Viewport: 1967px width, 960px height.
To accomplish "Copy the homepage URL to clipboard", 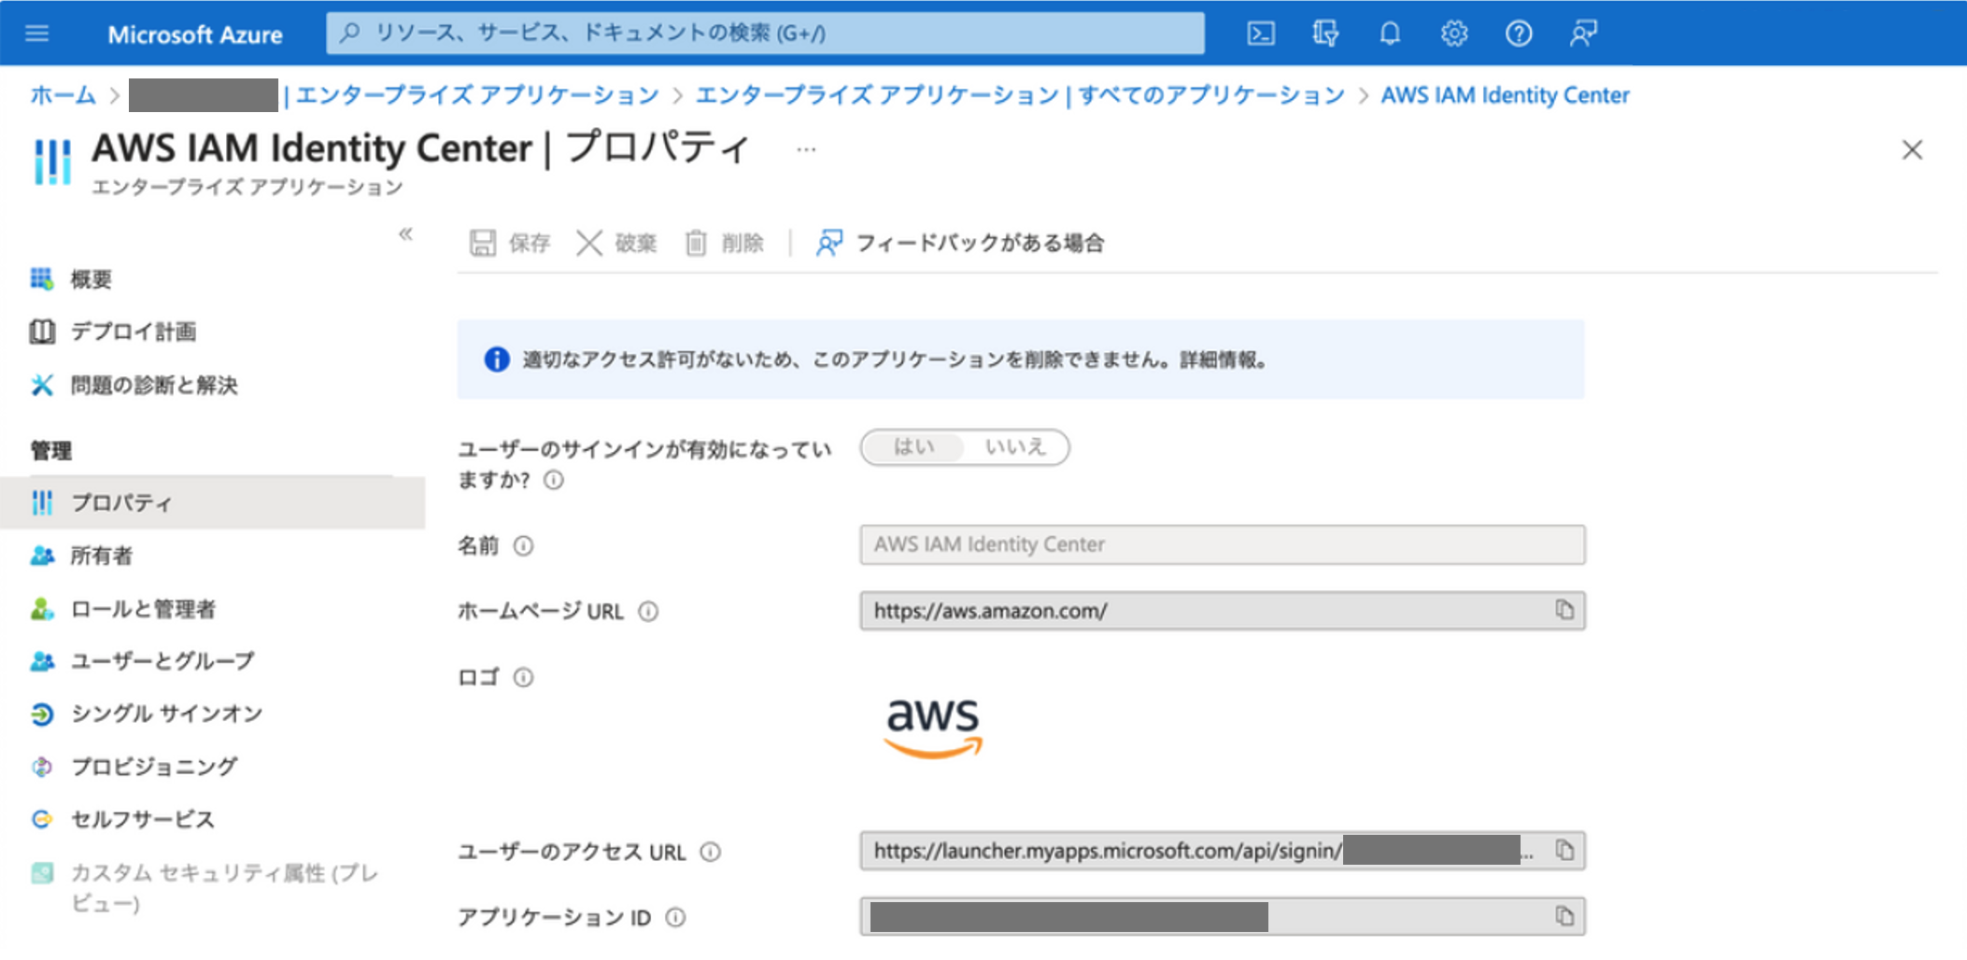I will 1564,610.
